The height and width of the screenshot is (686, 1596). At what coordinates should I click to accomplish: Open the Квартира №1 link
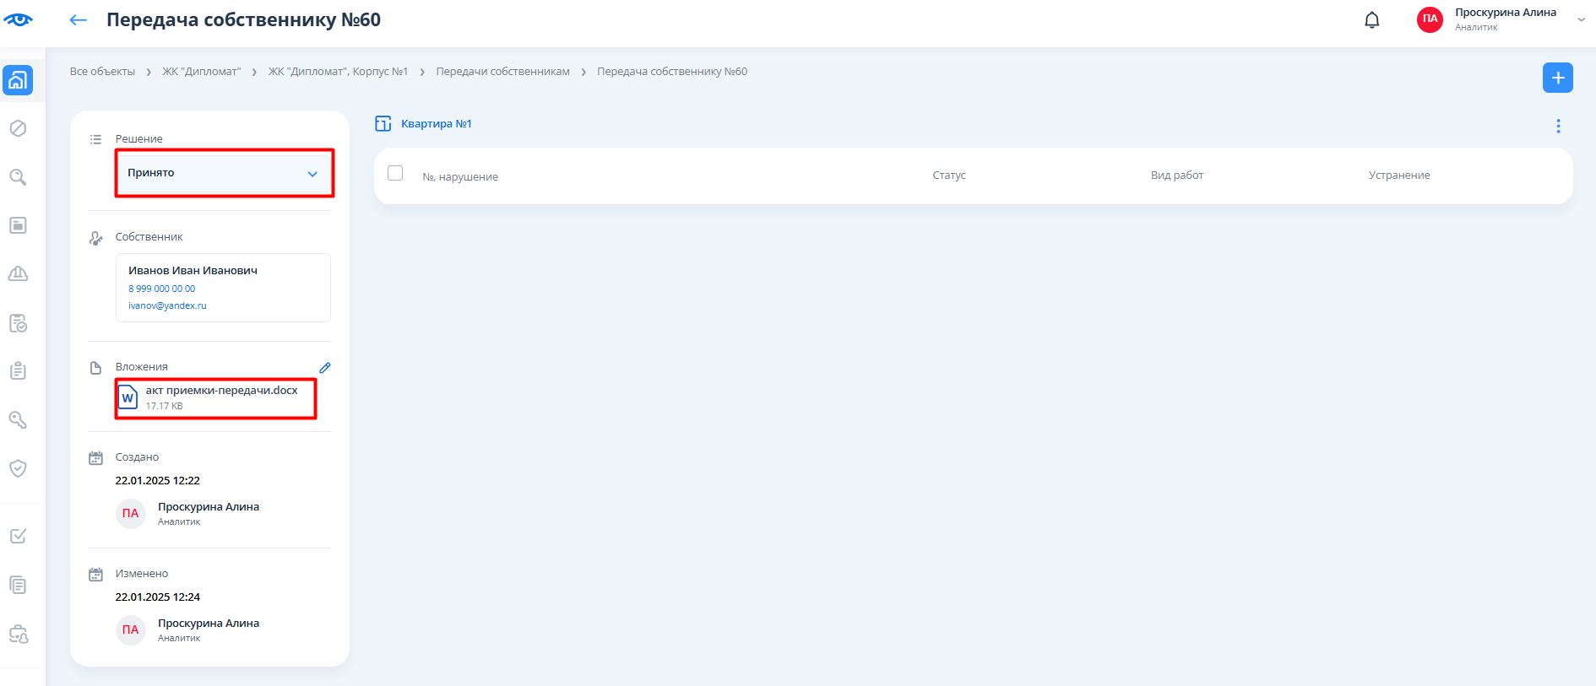[436, 124]
